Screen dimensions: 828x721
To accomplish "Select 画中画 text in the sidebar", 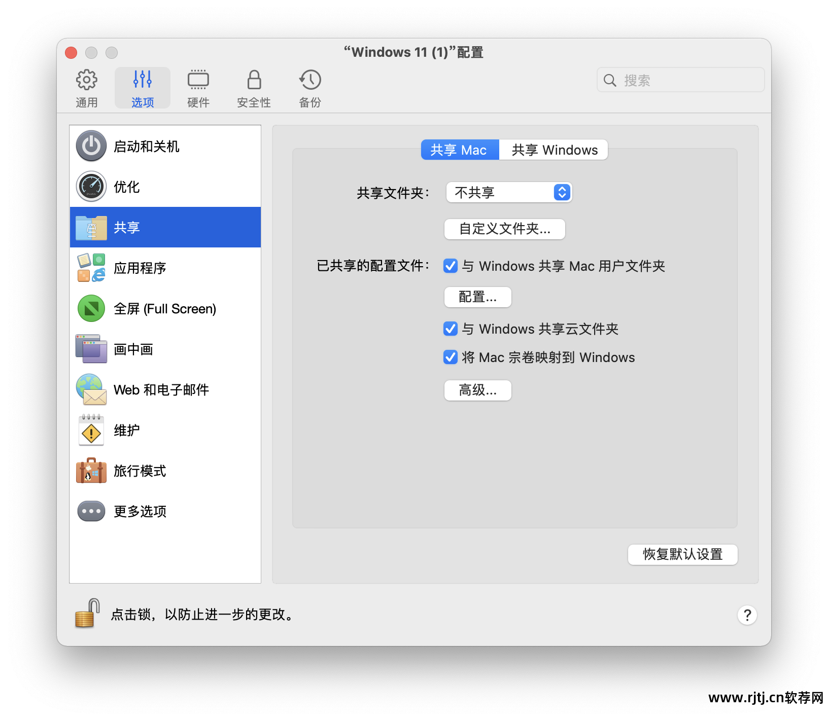I will [133, 349].
